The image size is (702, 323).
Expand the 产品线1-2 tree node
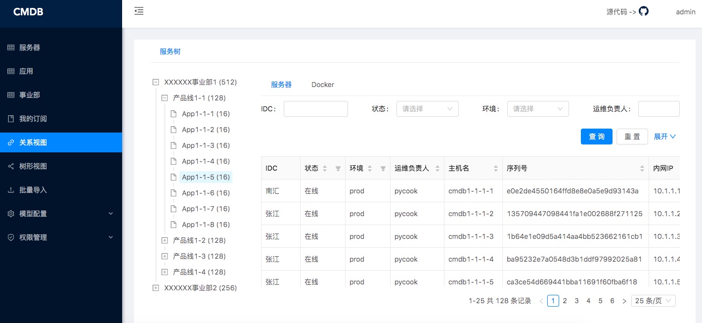pos(165,240)
